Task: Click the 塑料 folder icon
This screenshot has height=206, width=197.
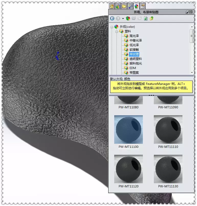Action: click(x=121, y=31)
